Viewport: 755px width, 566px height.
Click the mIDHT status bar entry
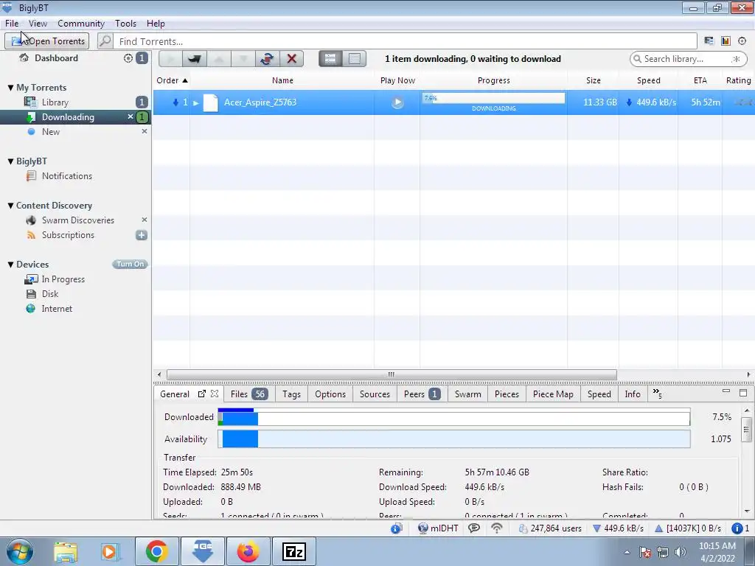coord(438,528)
